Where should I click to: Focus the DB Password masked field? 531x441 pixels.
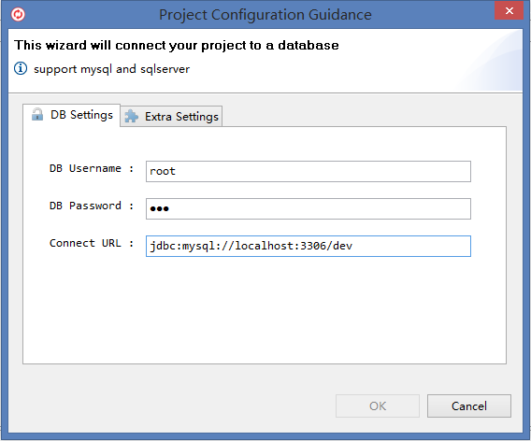[x=309, y=209]
